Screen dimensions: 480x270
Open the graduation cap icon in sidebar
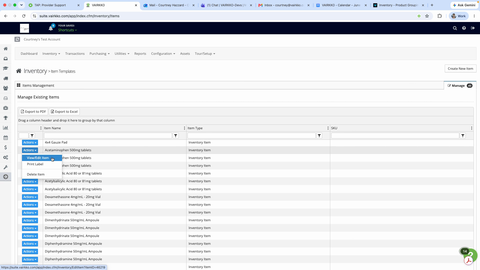click(x=5, y=68)
